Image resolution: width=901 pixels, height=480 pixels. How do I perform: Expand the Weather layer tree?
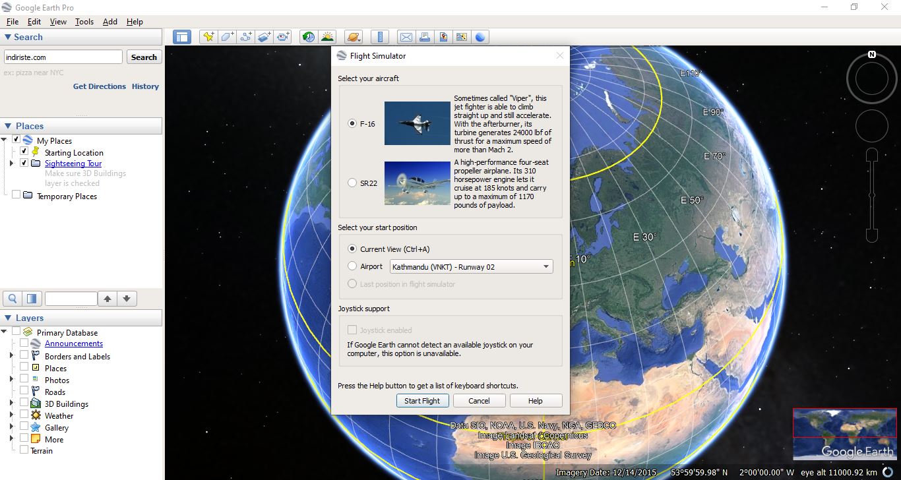11,415
